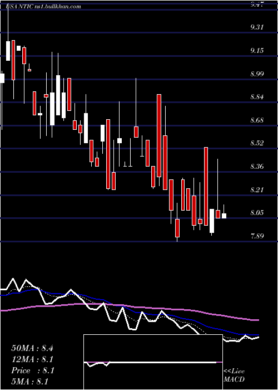Click the 'USA NTIC ns1.bullkhan.com' chart title
This screenshot has width=278, height=390.
(x=44, y=7)
